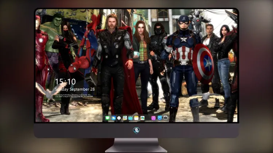Launch the pink iTunes music icon
The width and height of the screenshot is (273, 153).
153,118
